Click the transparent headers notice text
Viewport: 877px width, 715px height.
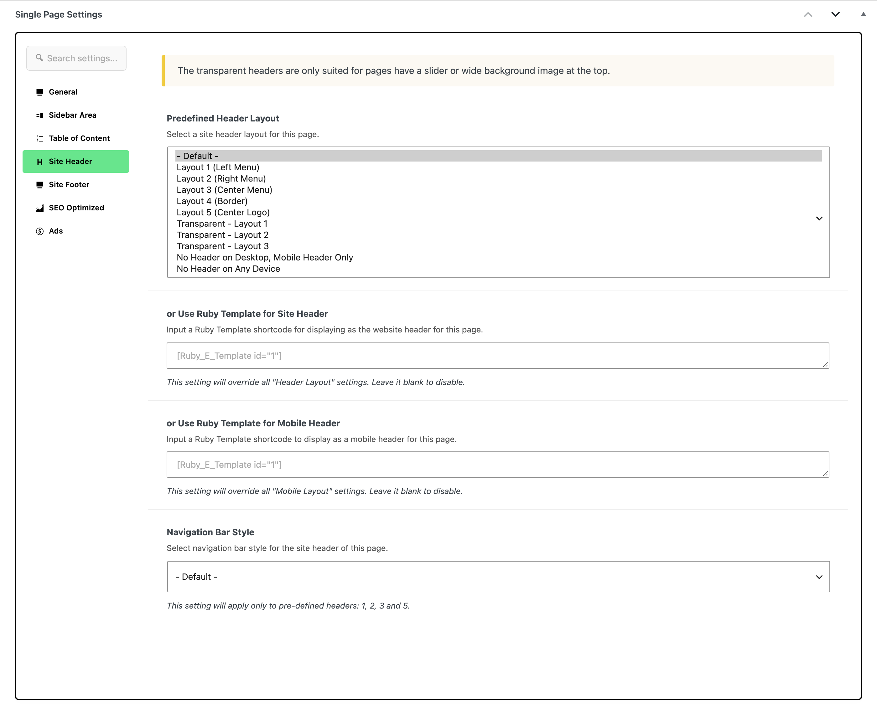[394, 71]
